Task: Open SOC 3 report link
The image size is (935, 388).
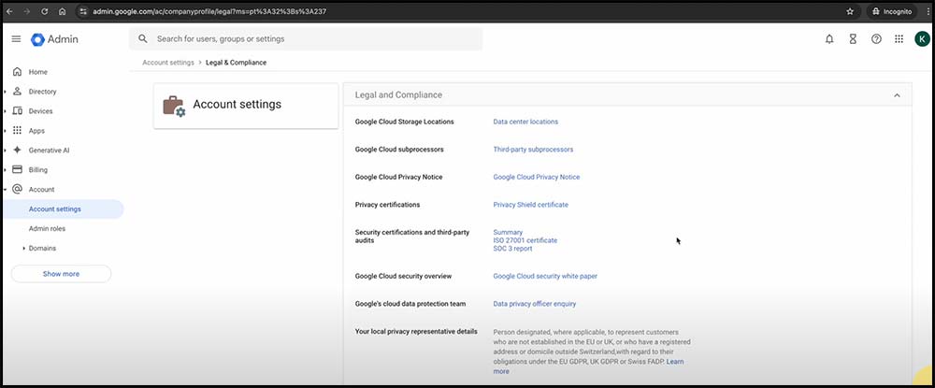Action: [x=512, y=249]
